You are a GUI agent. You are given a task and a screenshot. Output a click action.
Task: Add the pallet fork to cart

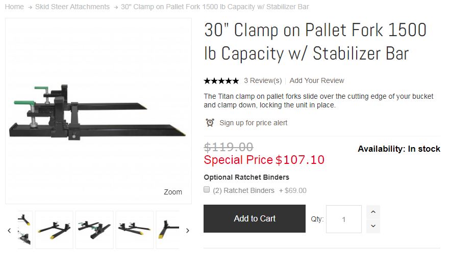(255, 219)
